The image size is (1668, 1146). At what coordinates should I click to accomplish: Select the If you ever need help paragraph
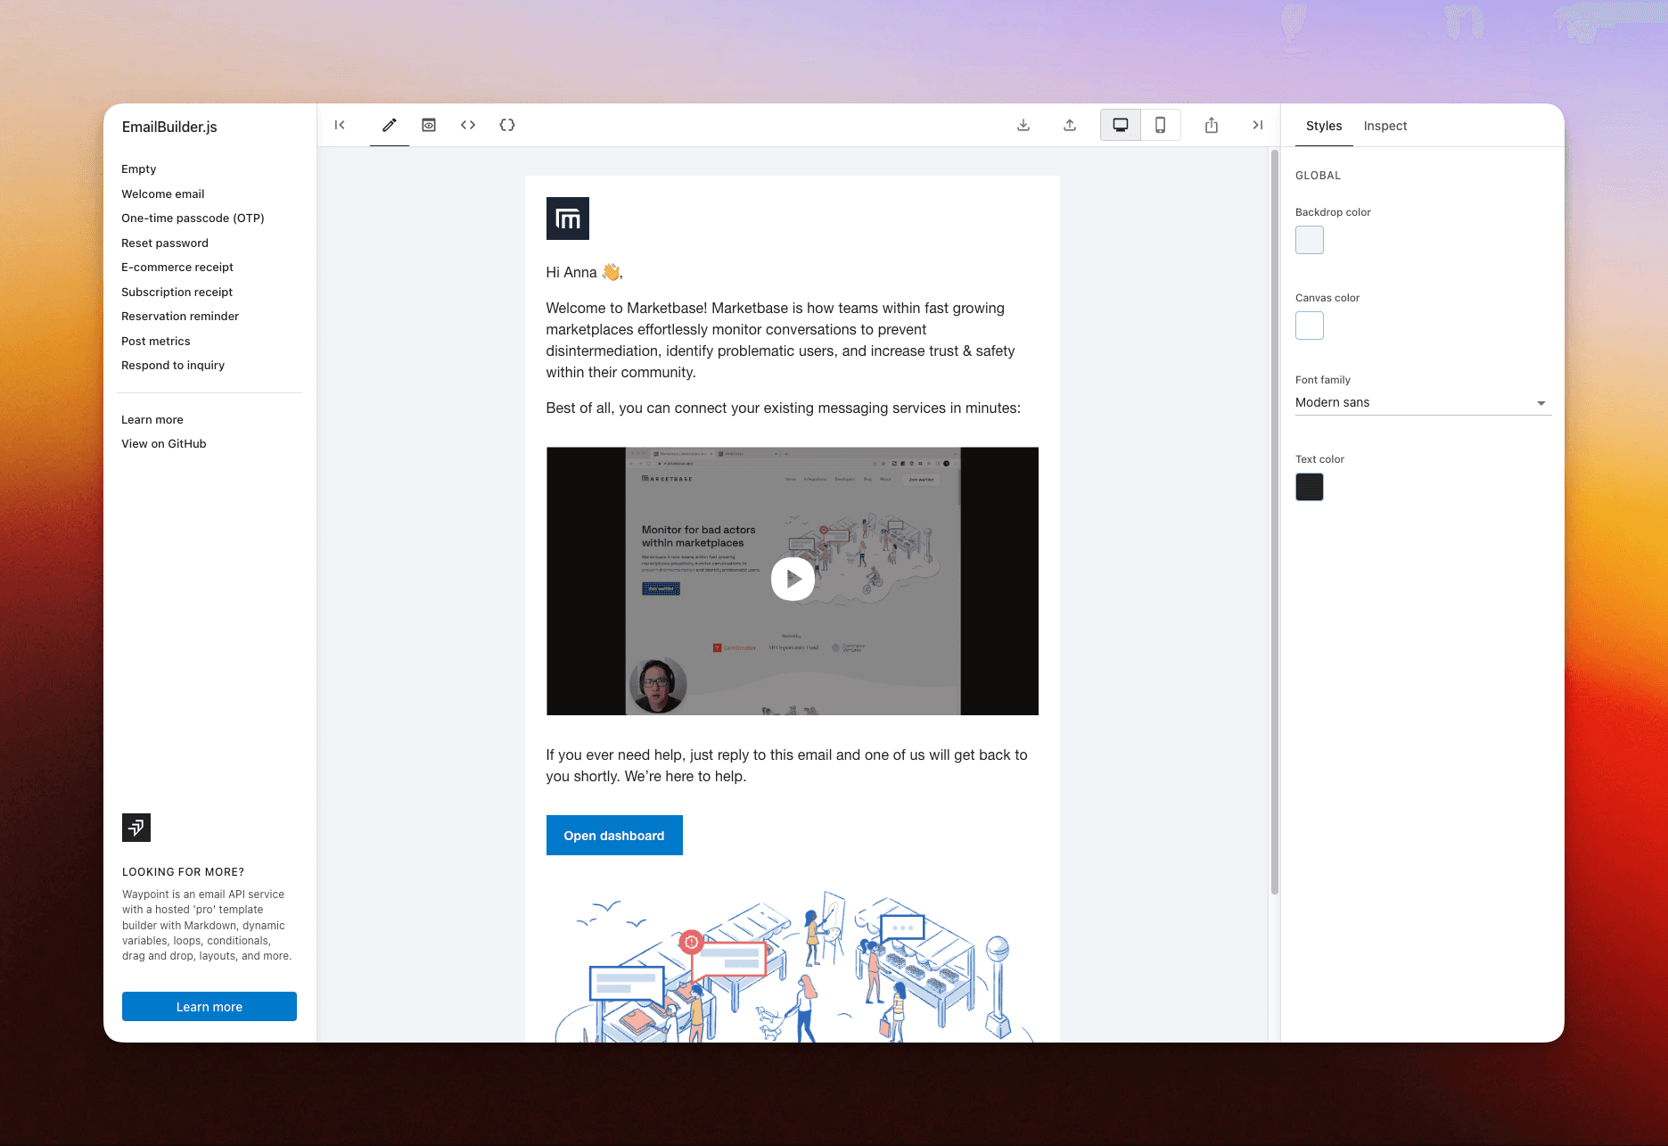tap(787, 766)
